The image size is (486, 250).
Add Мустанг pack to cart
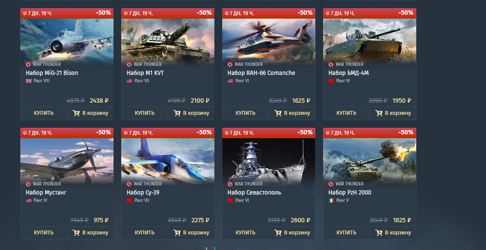[x=90, y=233]
